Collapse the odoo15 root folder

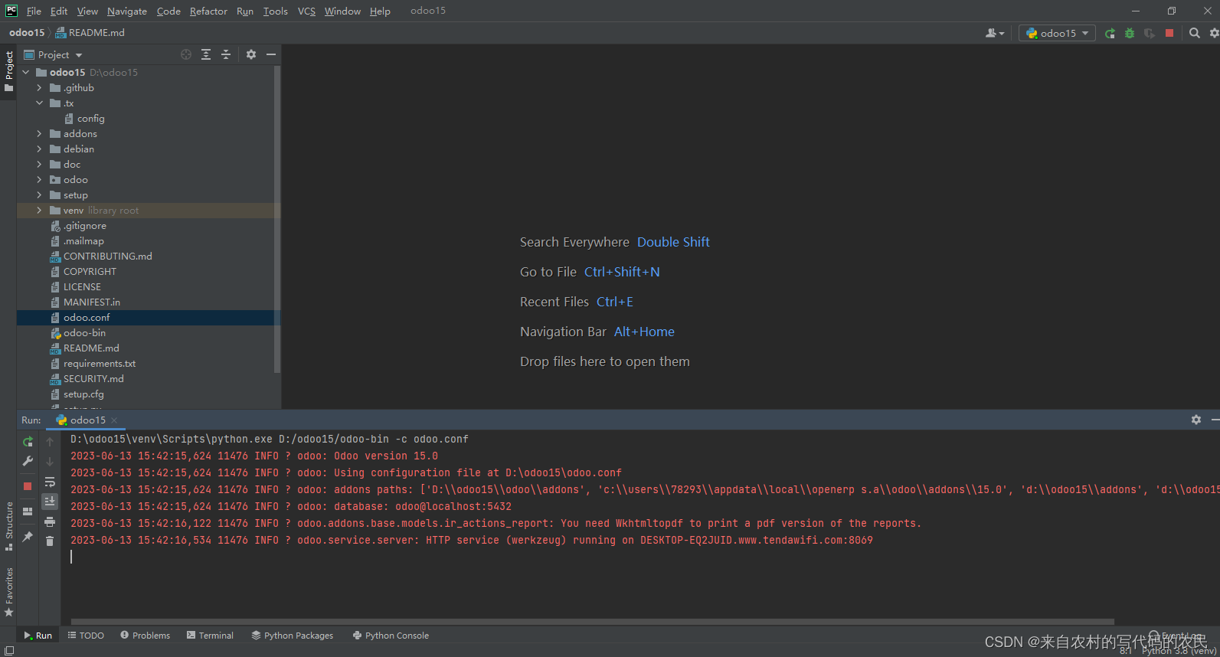pyautogui.click(x=26, y=72)
